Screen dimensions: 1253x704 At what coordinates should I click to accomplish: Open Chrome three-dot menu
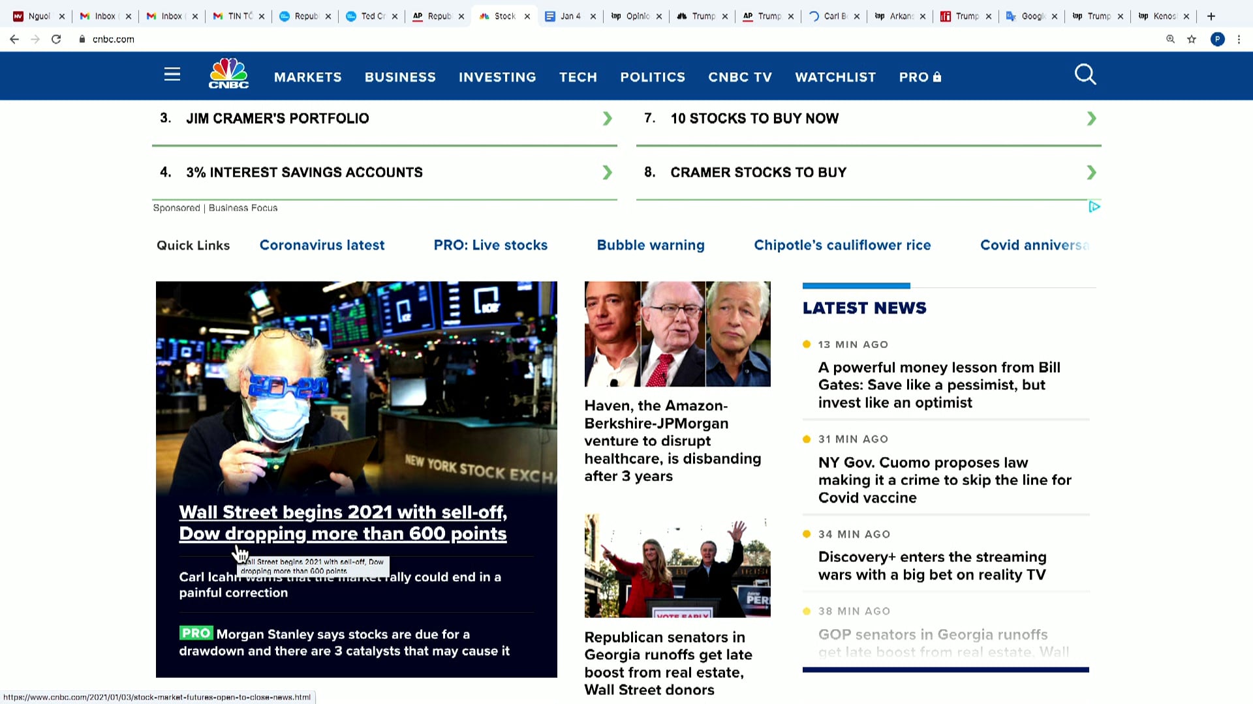tap(1239, 39)
